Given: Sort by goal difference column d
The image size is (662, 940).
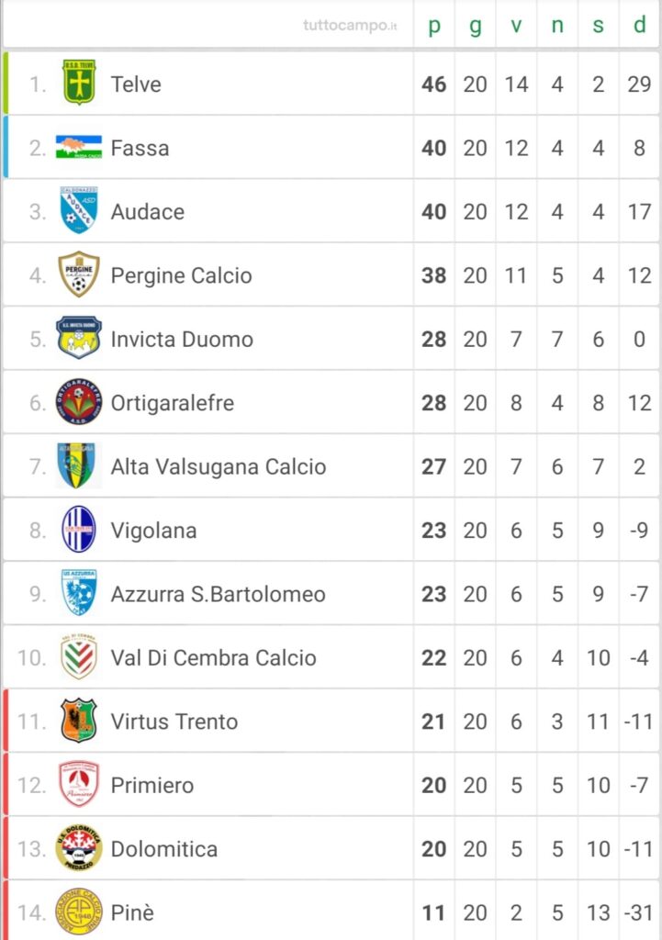Looking at the screenshot, I should (x=639, y=25).
